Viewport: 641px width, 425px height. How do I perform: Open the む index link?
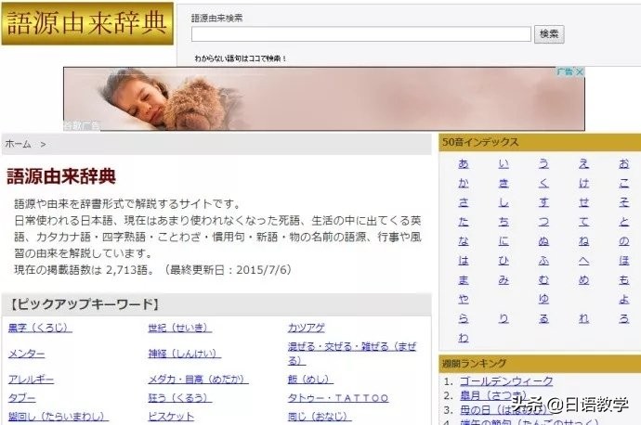[x=543, y=280]
